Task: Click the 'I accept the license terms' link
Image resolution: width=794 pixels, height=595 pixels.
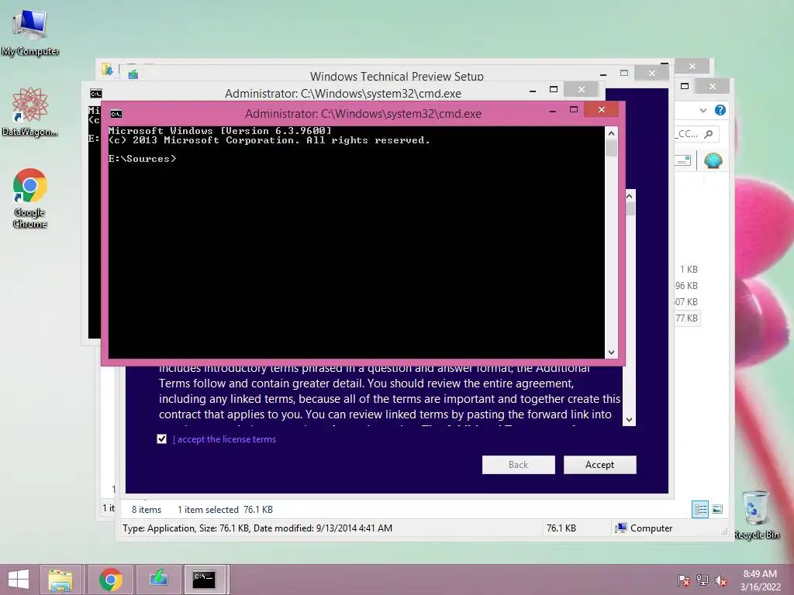Action: coord(224,439)
